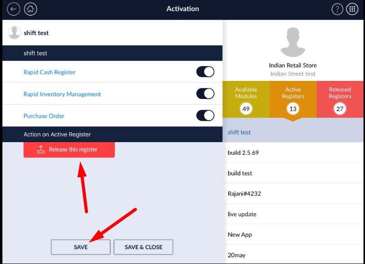This screenshot has width=365, height=264.
Task: Turn off Purchase Order switch
Action: [x=205, y=116]
